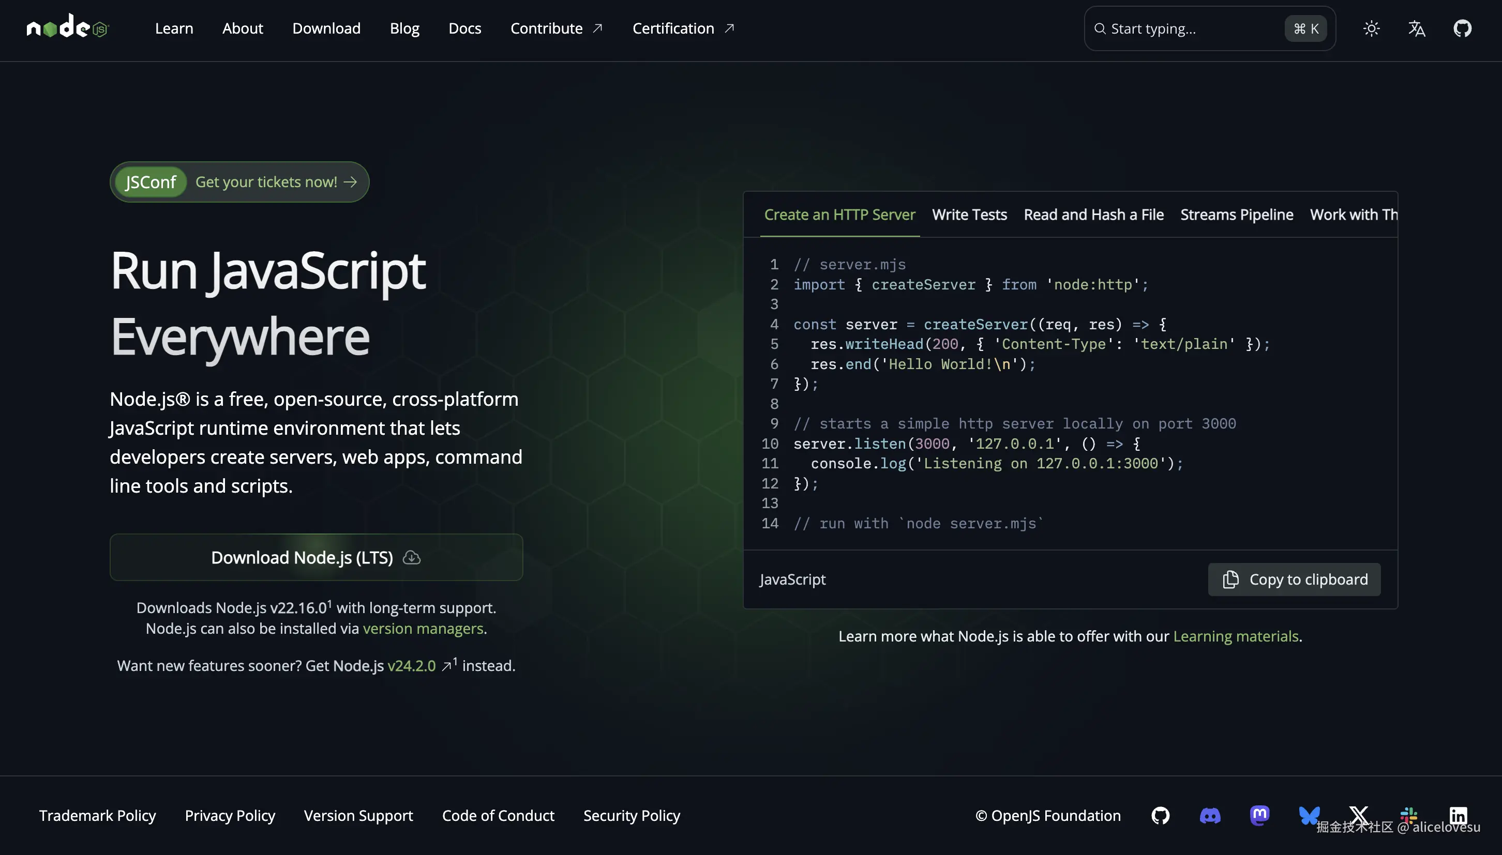1502x855 pixels.
Task: Click Copy to clipboard button
Action: pos(1294,579)
